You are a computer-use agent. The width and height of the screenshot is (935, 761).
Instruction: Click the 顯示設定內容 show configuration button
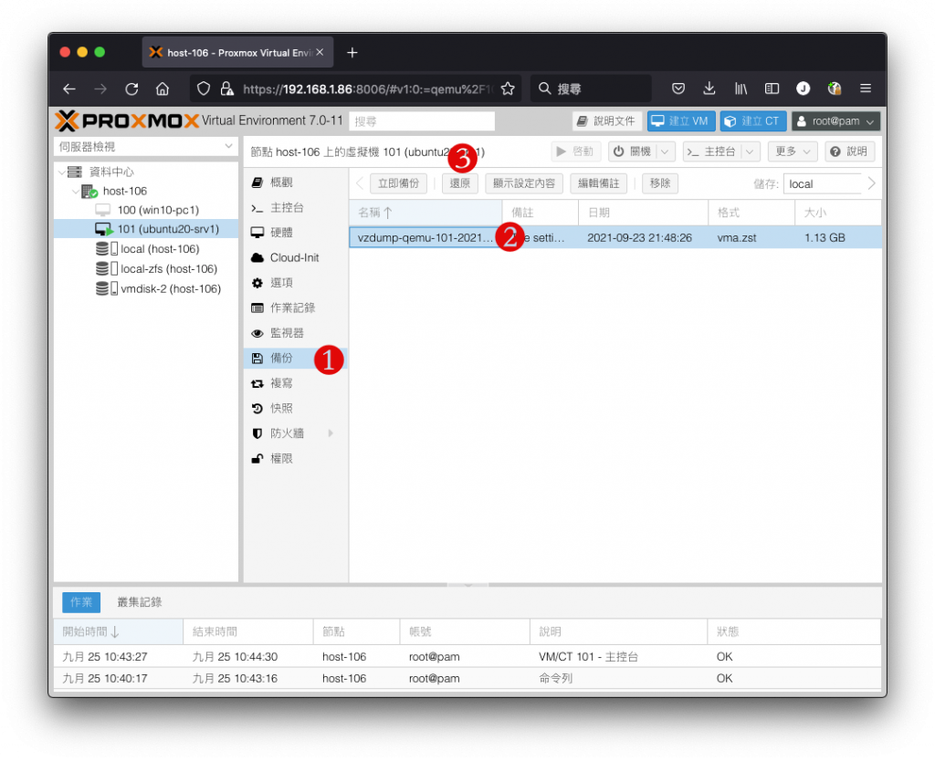(x=523, y=183)
